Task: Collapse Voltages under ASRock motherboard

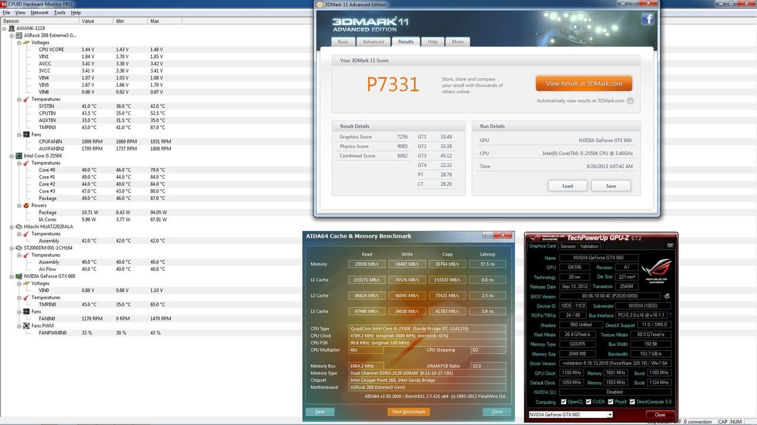Action: [x=19, y=42]
